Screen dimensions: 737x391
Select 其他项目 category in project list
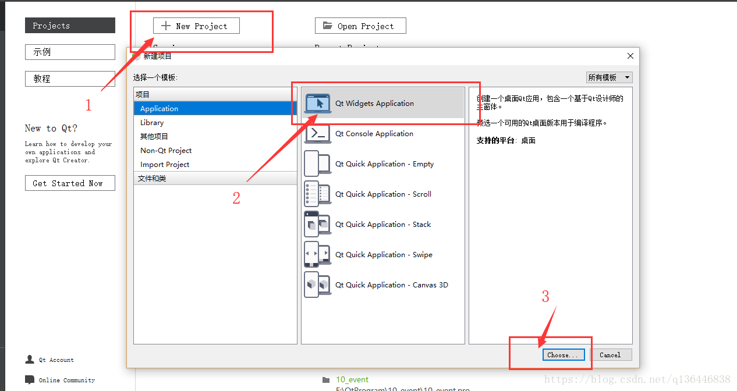(x=215, y=136)
